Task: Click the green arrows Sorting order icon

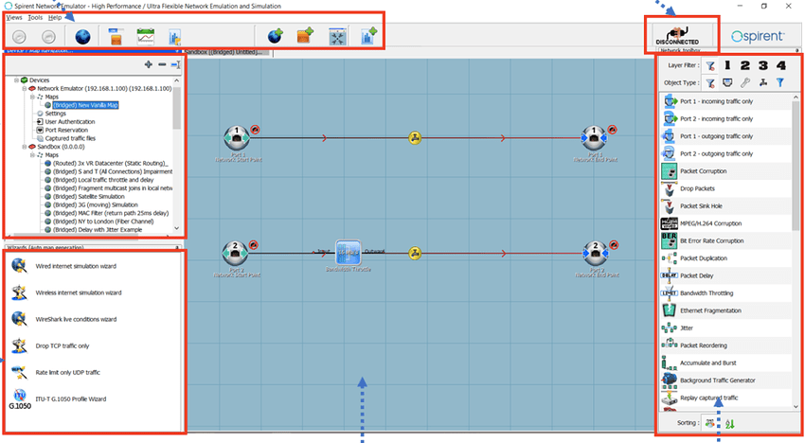Action: point(729,423)
